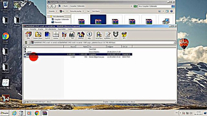207x116 pixels.
Task: Select Karşıdan Yüklemeler in Explorer sidebar
Action: tap(62, 19)
